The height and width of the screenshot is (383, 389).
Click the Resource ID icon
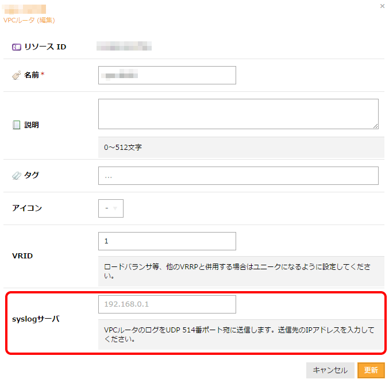click(x=17, y=47)
